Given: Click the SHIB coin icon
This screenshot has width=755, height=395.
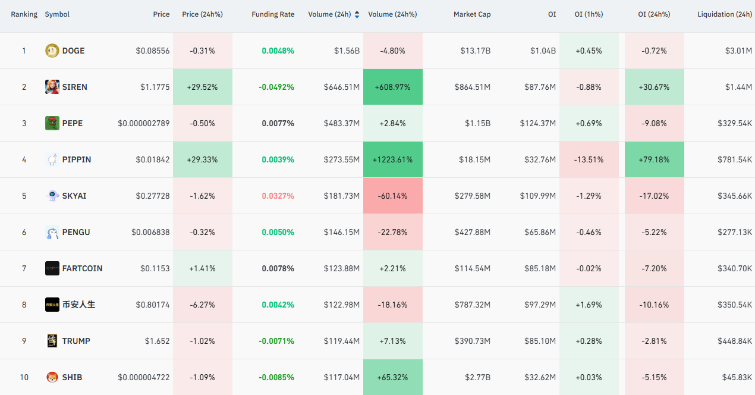Looking at the screenshot, I should click(52, 377).
